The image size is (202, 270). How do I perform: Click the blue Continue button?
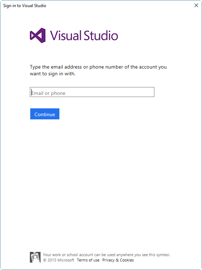pyautogui.click(x=45, y=114)
